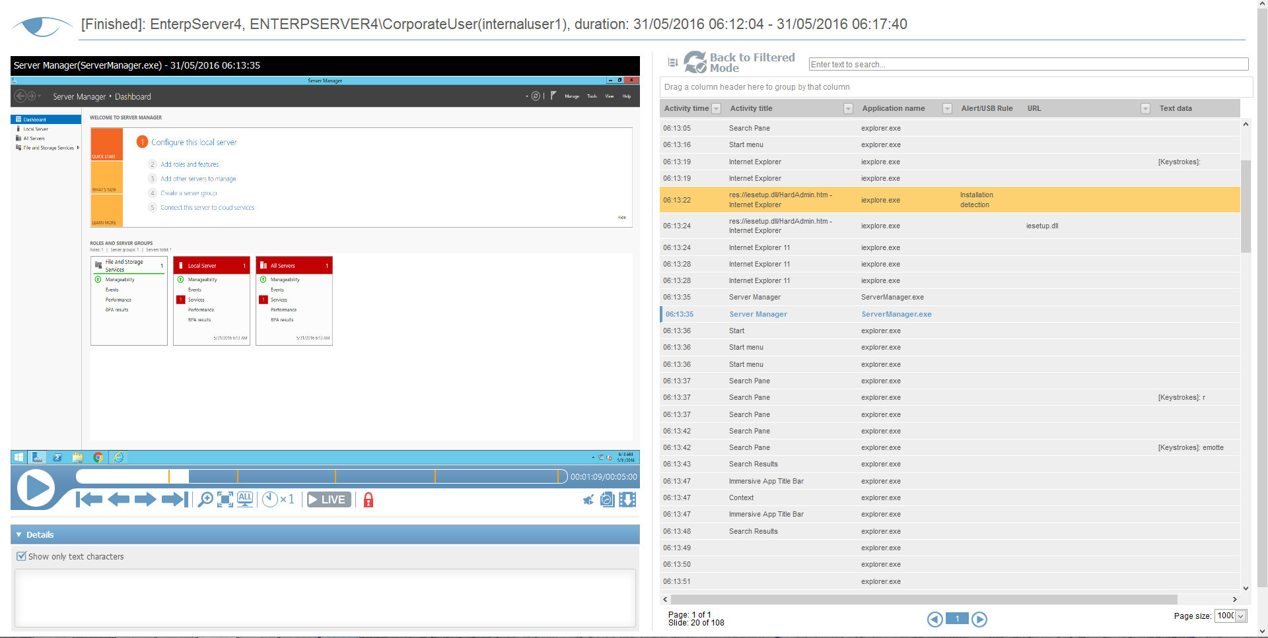
Task: Select the 06:13:43 Search Results row
Action: coord(950,464)
